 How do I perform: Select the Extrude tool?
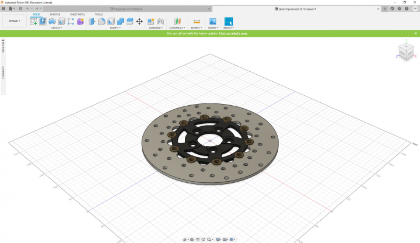[43, 22]
